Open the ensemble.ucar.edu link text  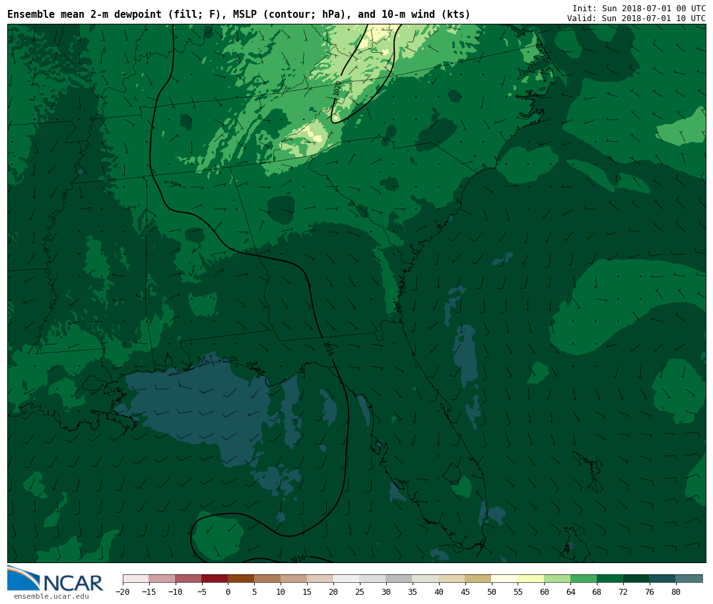pyautogui.click(x=51, y=597)
